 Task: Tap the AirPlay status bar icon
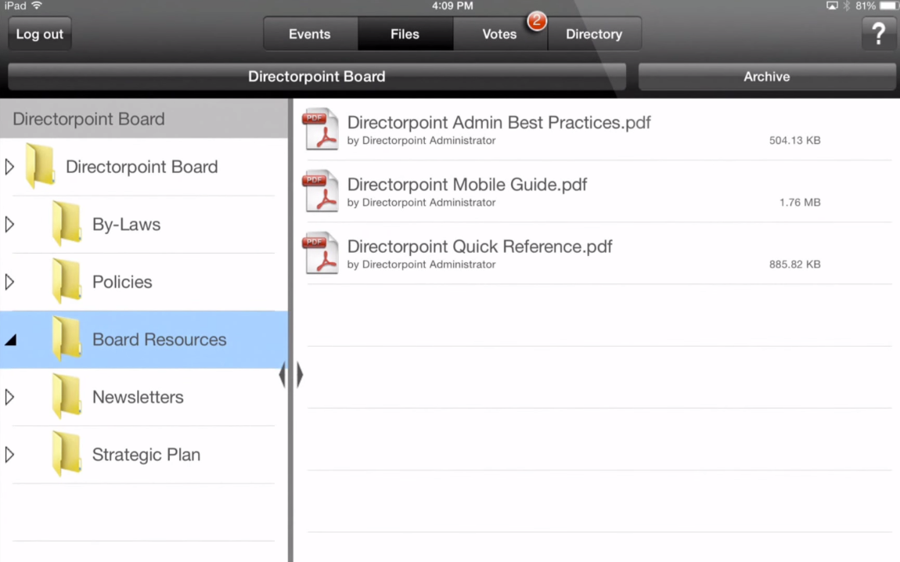point(832,5)
